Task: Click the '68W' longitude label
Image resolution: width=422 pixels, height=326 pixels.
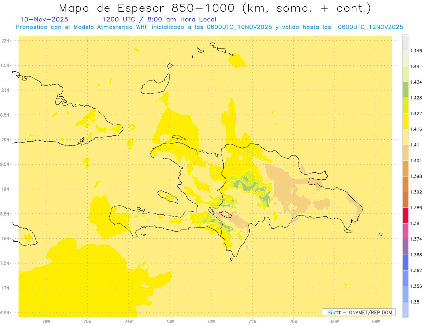Action: pyautogui.click(x=376, y=321)
